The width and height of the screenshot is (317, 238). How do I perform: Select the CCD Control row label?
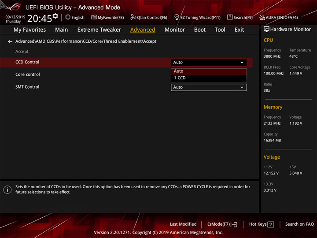[x=27, y=62]
